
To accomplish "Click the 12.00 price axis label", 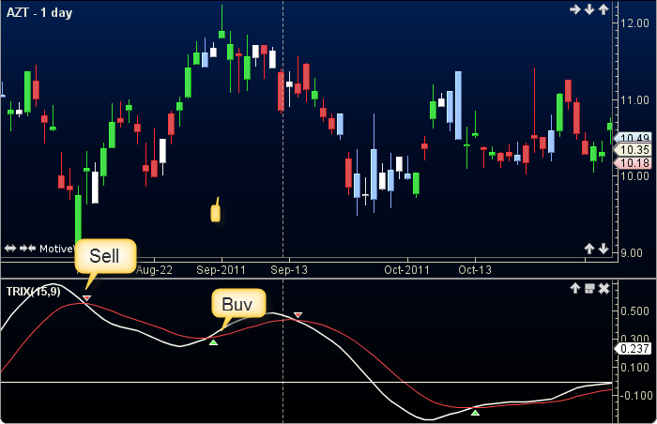I will click(x=634, y=23).
